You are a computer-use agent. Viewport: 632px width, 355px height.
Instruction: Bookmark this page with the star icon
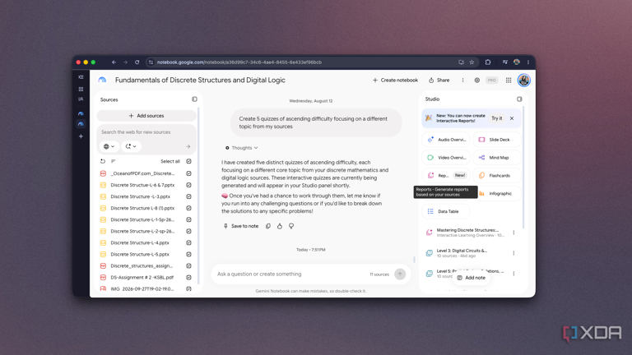(x=472, y=62)
